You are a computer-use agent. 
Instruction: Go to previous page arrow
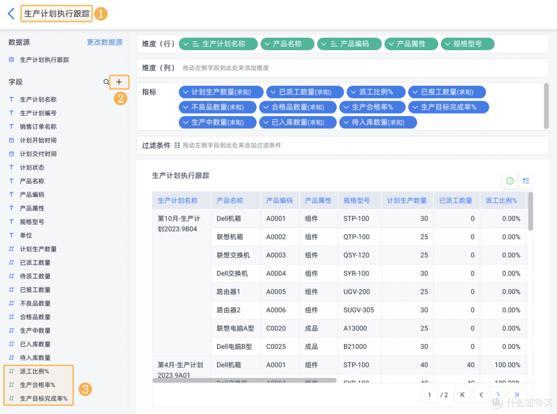(481, 395)
